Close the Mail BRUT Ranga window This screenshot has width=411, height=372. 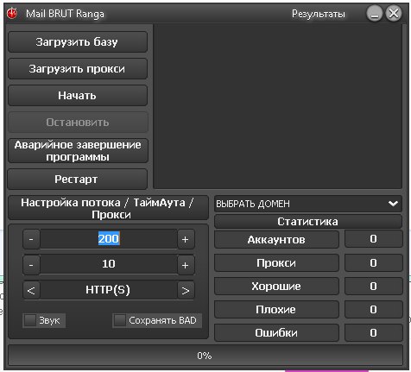tap(394, 14)
